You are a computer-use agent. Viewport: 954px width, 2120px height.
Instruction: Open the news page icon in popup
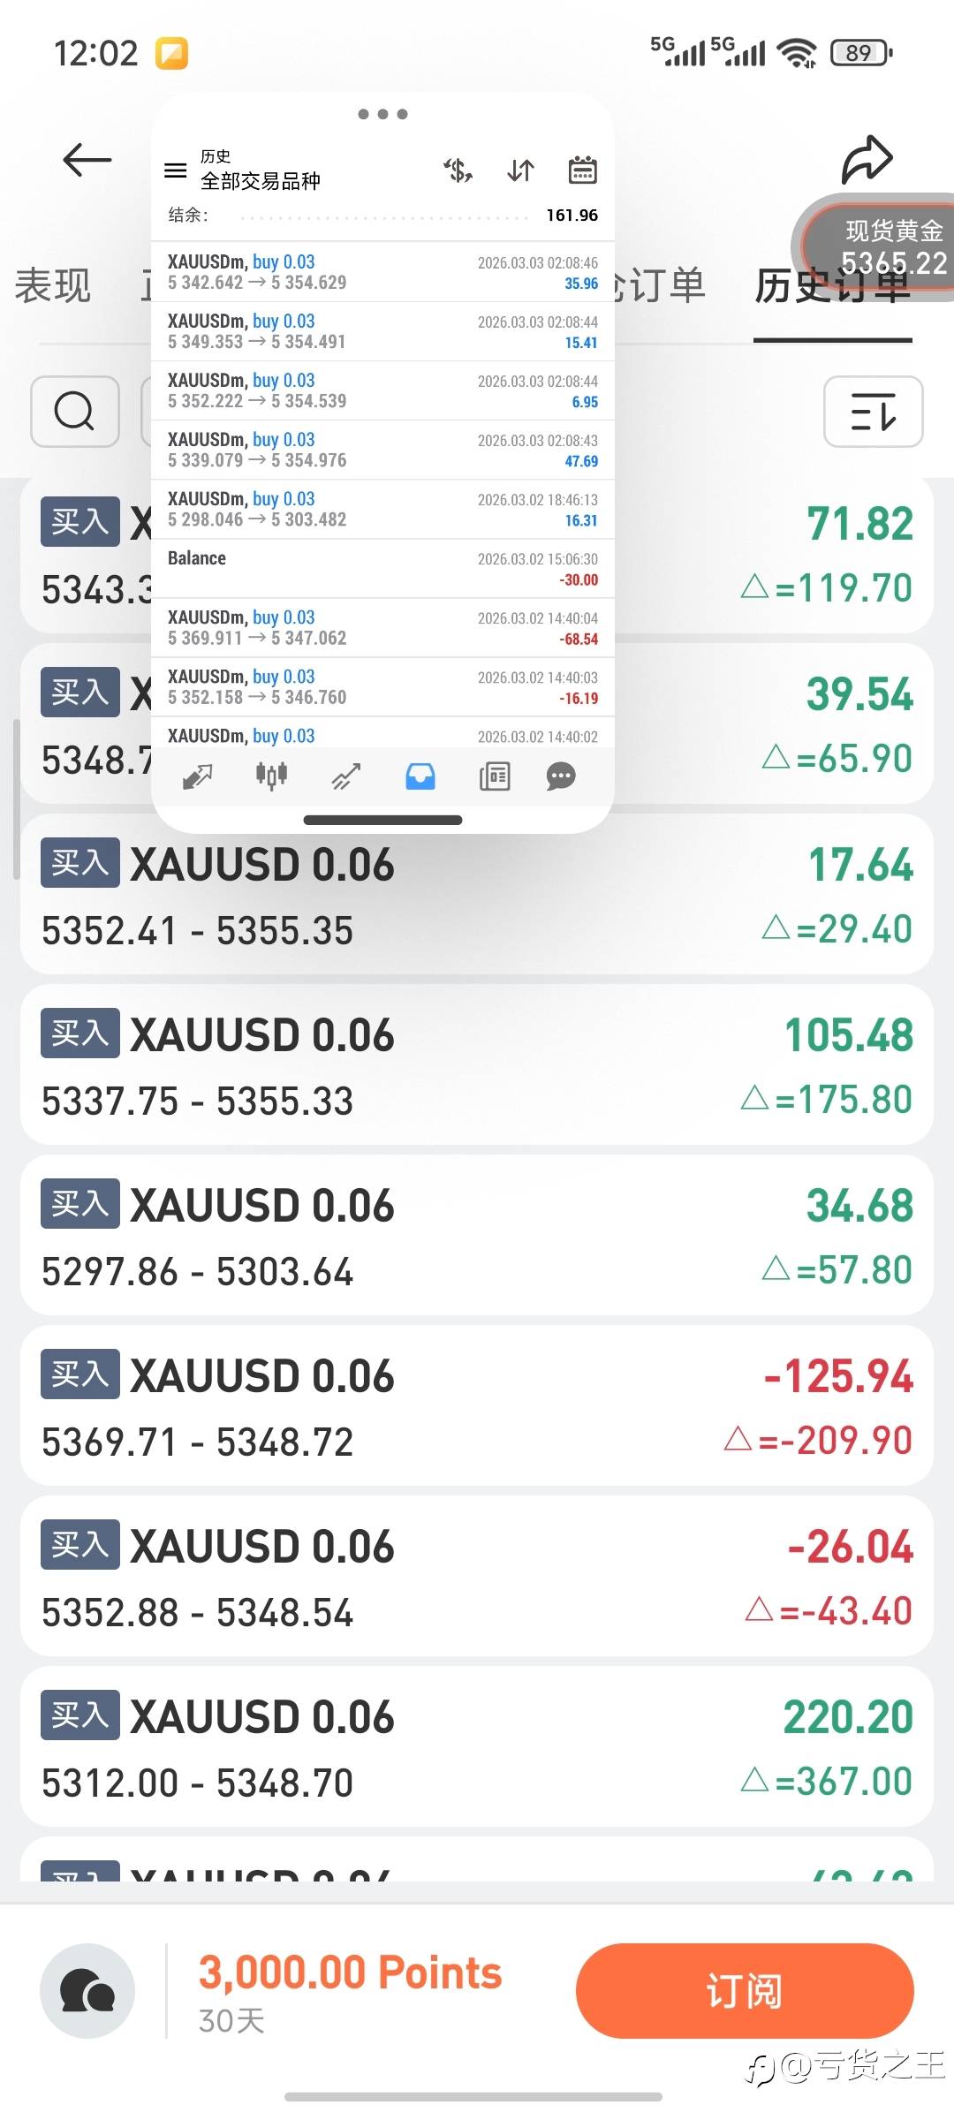[495, 776]
